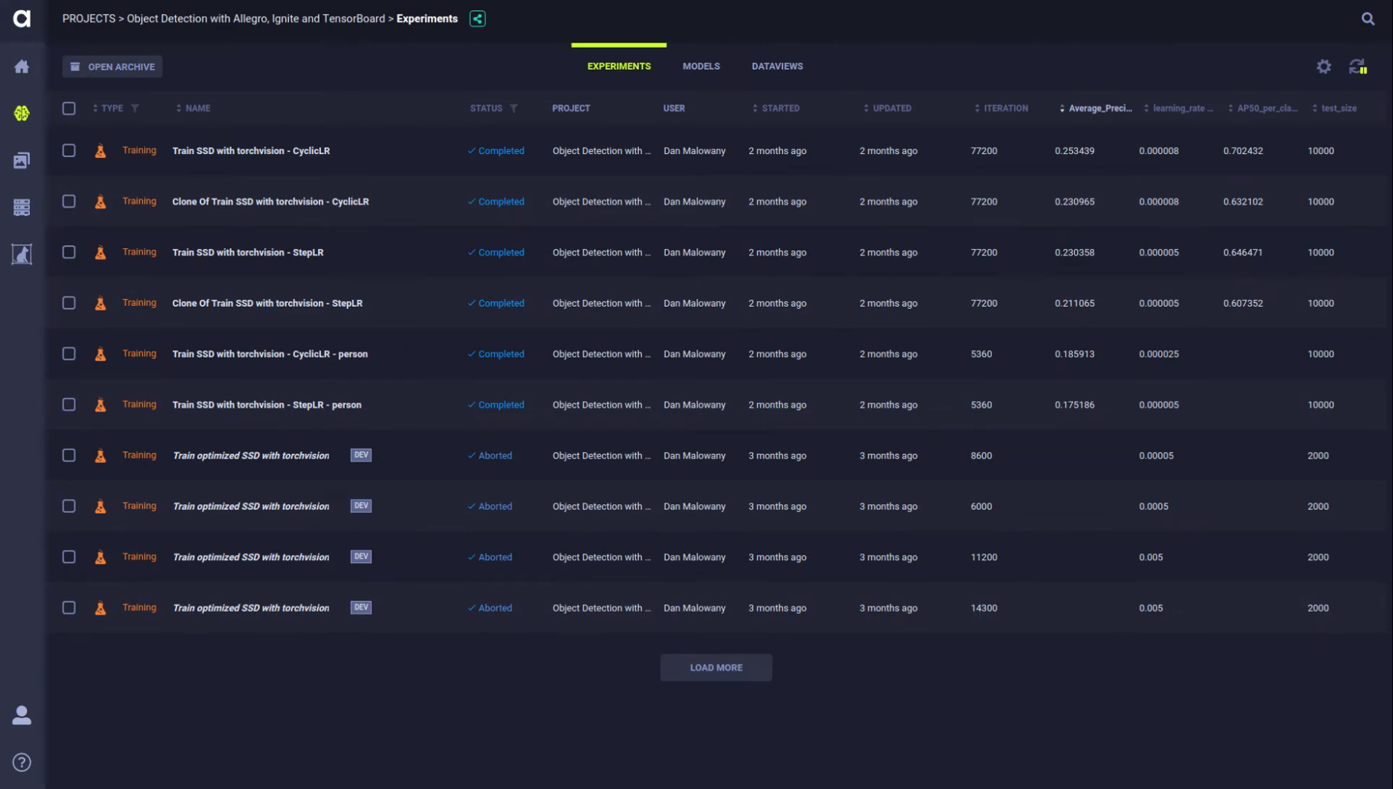Click flask icon of CyclicLR - person row

pos(100,354)
